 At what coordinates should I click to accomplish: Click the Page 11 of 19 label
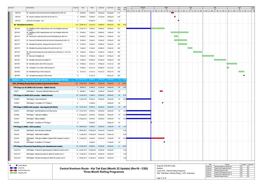click(x=162, y=178)
